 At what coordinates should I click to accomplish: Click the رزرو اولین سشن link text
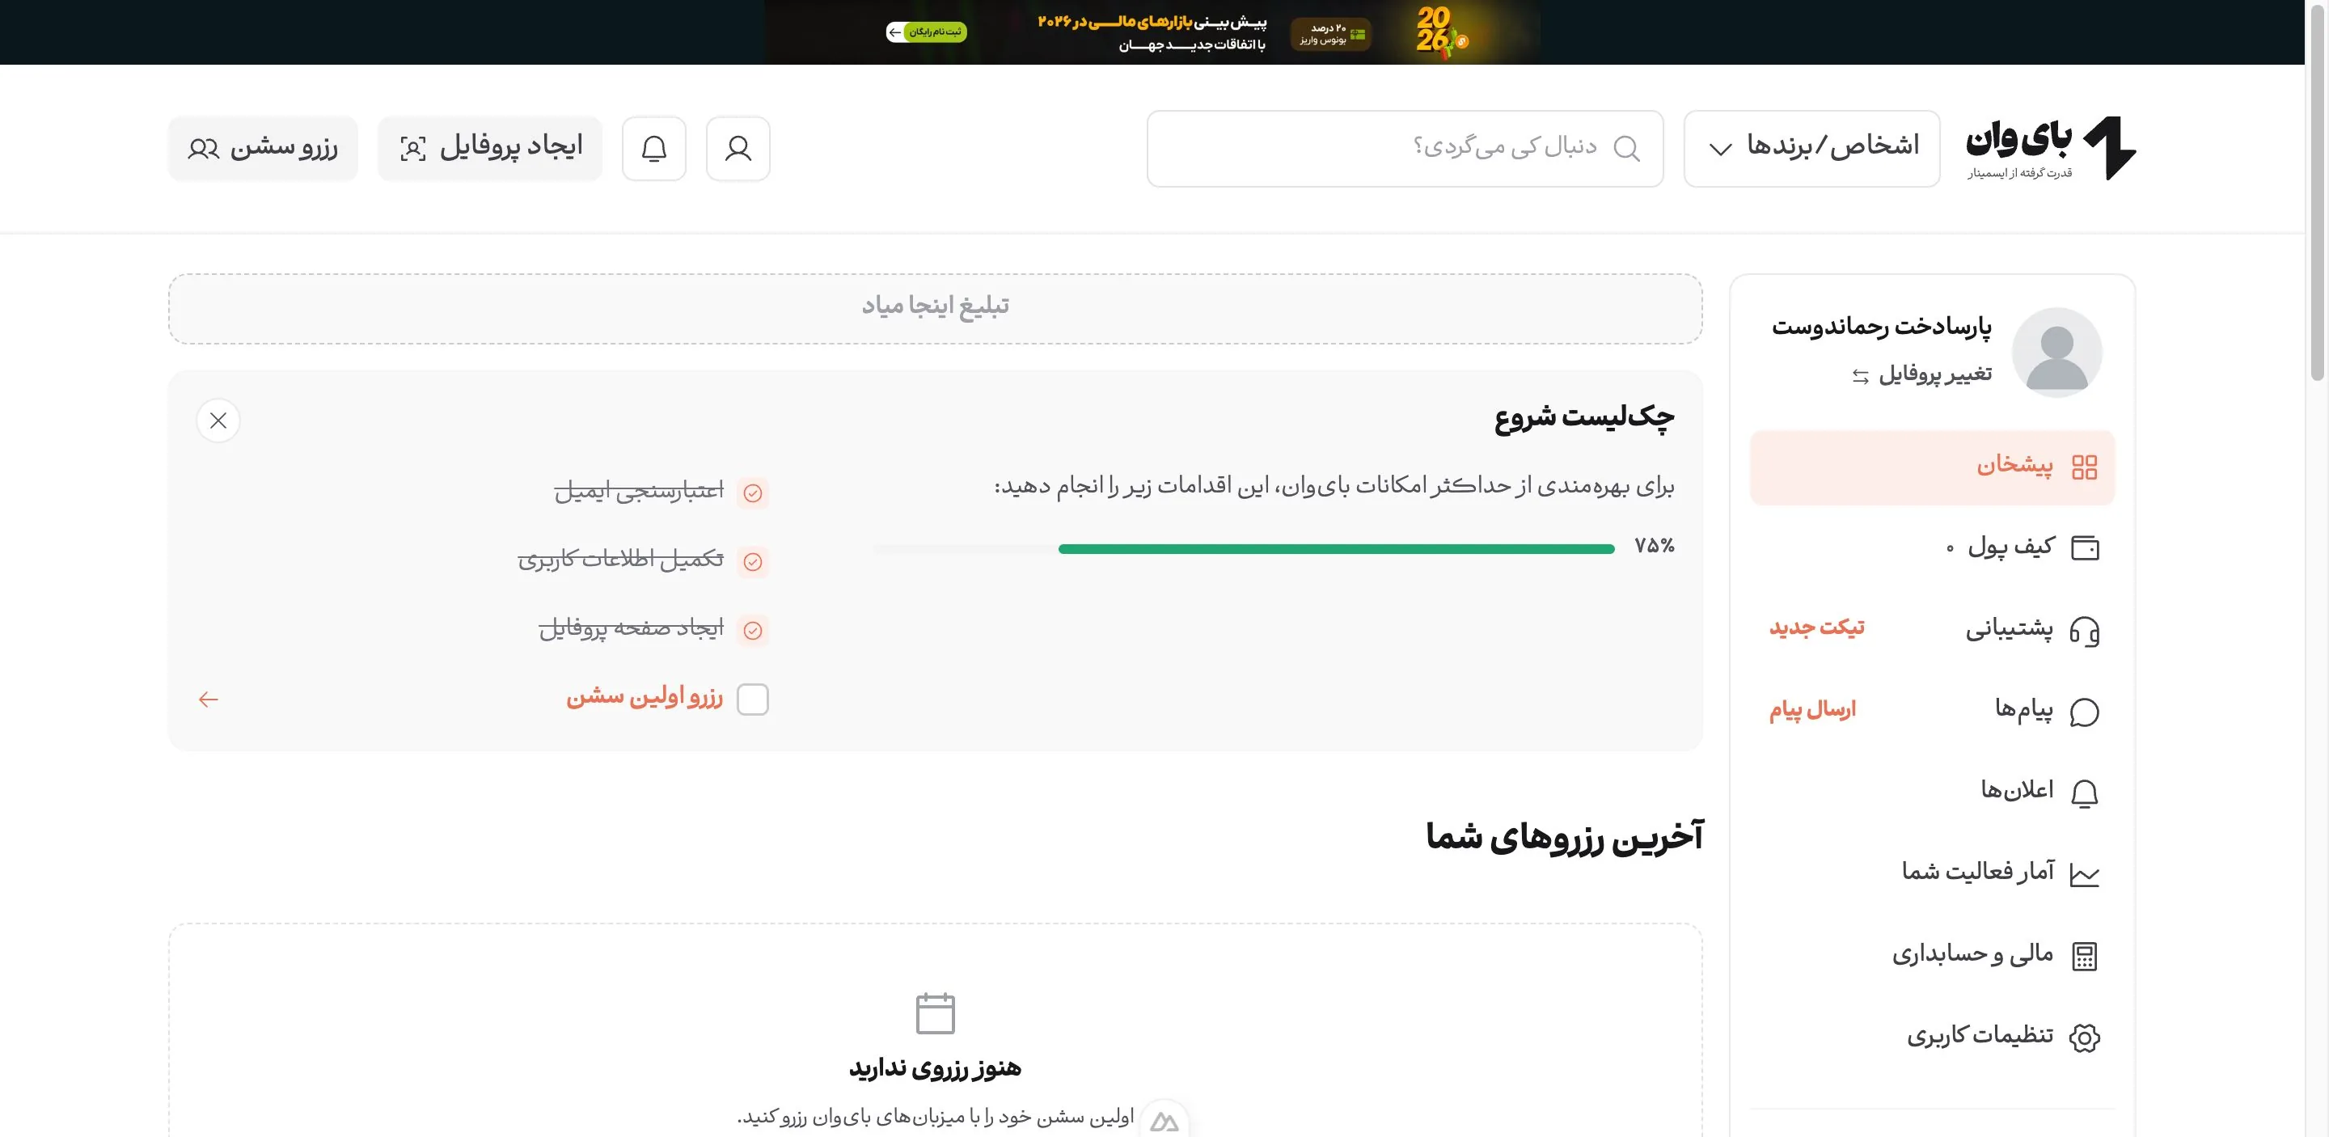coord(645,697)
